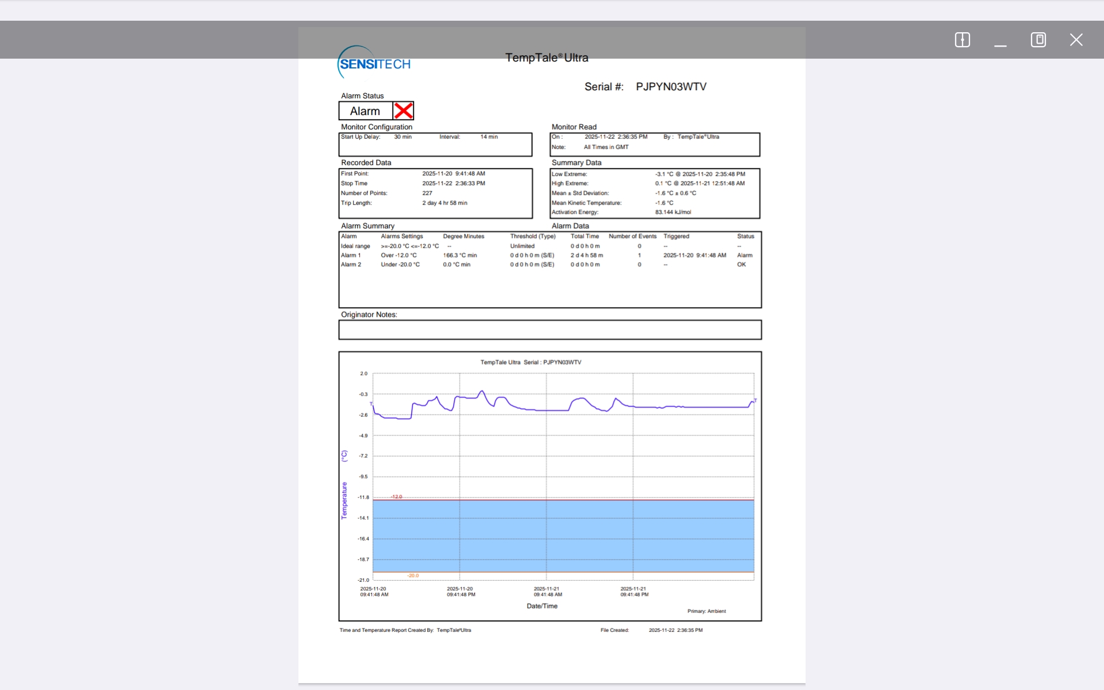This screenshot has height=690, width=1104.
Task: Click the floating window mode icon
Action: click(x=1038, y=40)
